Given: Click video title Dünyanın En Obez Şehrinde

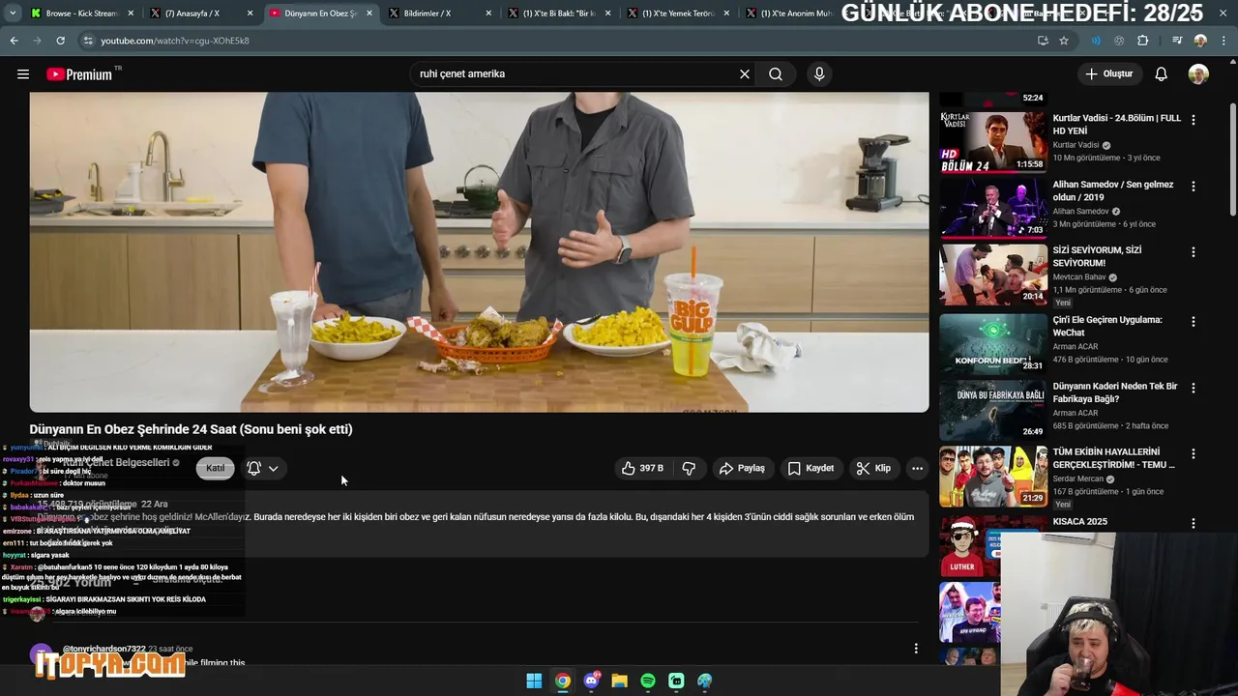Looking at the screenshot, I should 191,429.
